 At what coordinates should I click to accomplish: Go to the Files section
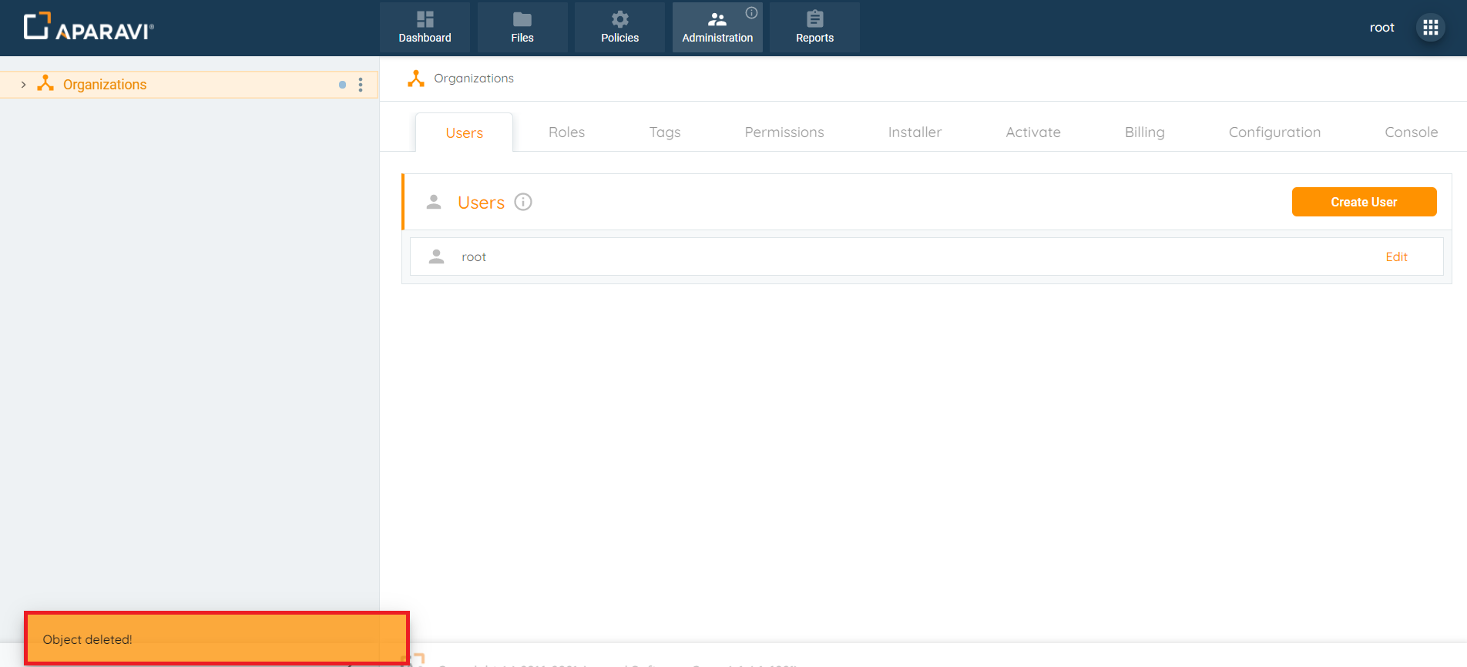[522, 28]
